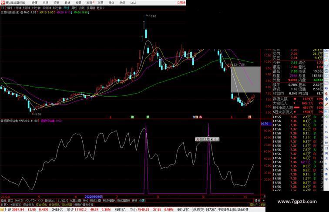Click the Tongdaxin app logo icon
Viewport: 329px width, 212px height.
click(3, 3)
